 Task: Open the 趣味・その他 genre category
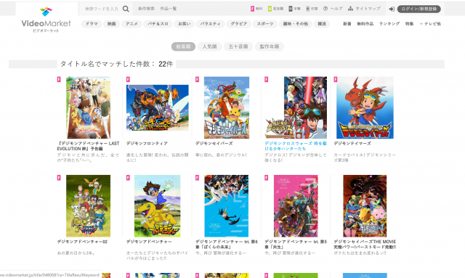click(296, 24)
